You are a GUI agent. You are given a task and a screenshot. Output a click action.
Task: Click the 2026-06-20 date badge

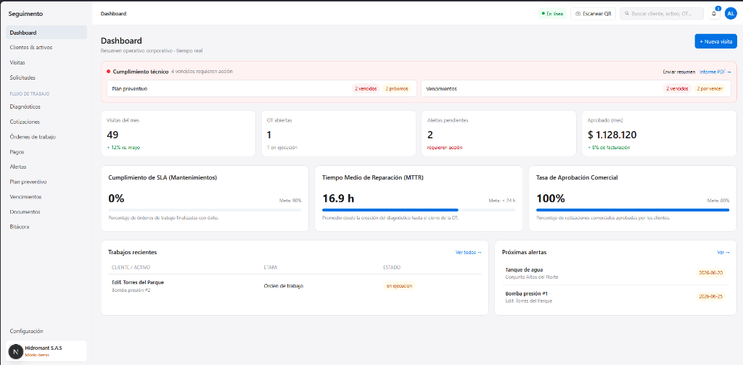pos(711,273)
